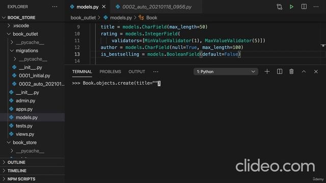Viewport: 326px width, 183px height.
Task: Expand the TIMELINE section
Action: point(17,171)
